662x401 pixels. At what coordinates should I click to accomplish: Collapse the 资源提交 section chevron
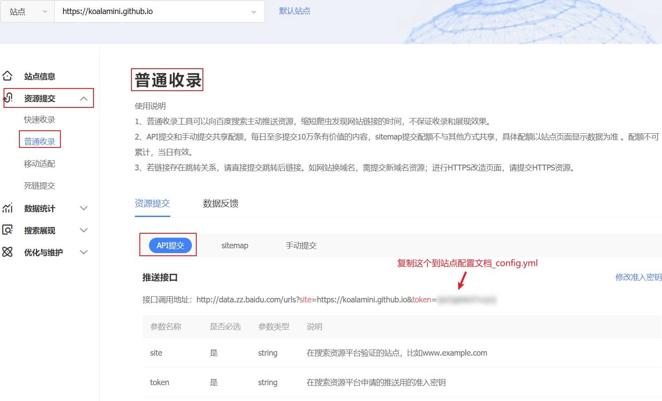(83, 99)
